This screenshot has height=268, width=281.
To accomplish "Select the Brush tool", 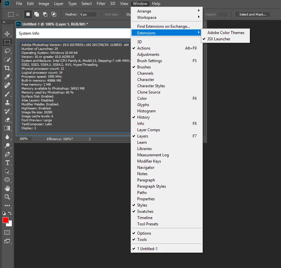I will click(7, 94).
